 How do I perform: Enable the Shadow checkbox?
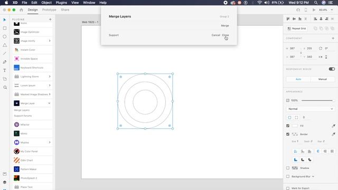click(x=288, y=168)
